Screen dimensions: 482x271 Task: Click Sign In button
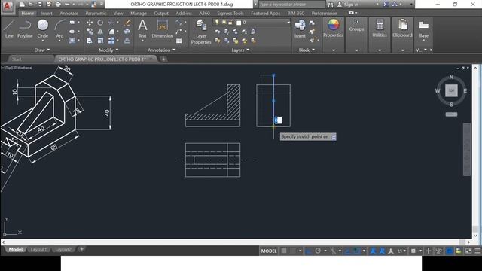point(351,5)
